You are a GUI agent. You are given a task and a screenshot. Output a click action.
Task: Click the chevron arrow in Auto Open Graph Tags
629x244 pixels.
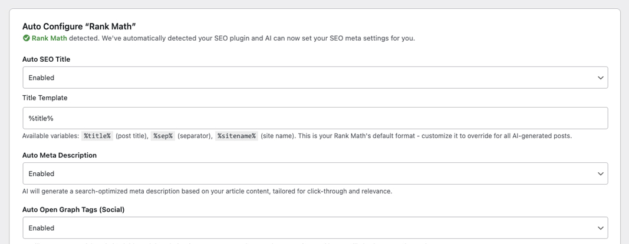(x=600, y=228)
